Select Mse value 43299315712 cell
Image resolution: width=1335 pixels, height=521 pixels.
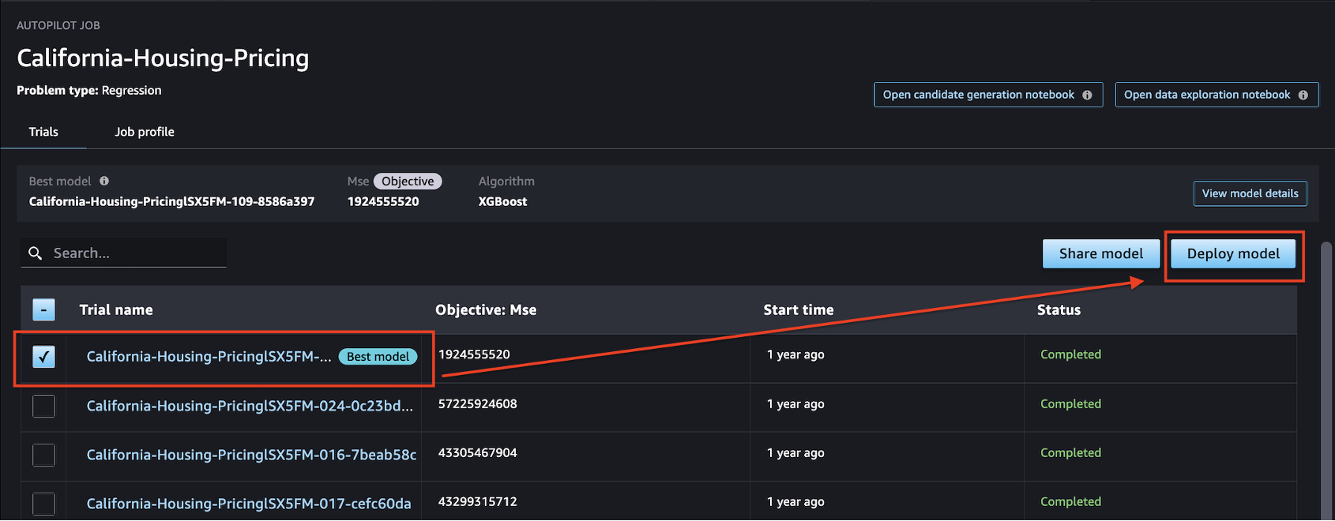478,502
